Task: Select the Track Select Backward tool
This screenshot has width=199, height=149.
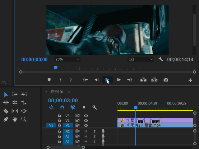Action: point(24,95)
